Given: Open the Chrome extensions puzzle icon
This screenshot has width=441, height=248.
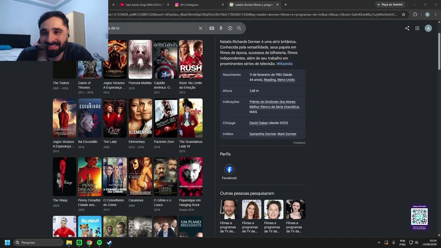Looking at the screenshot, I should (x=415, y=14).
